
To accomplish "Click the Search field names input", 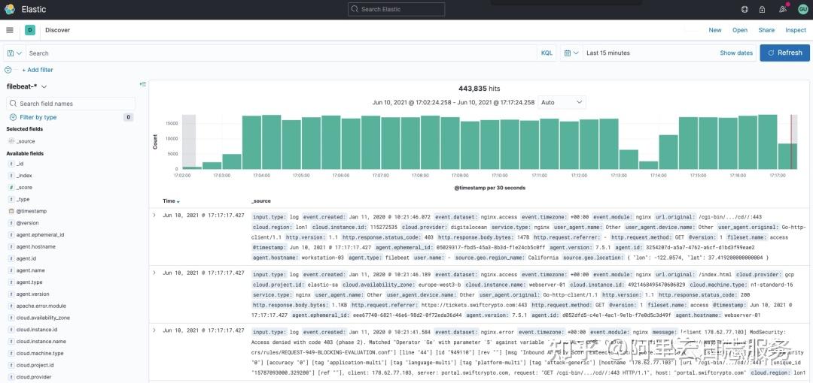I will tap(71, 104).
